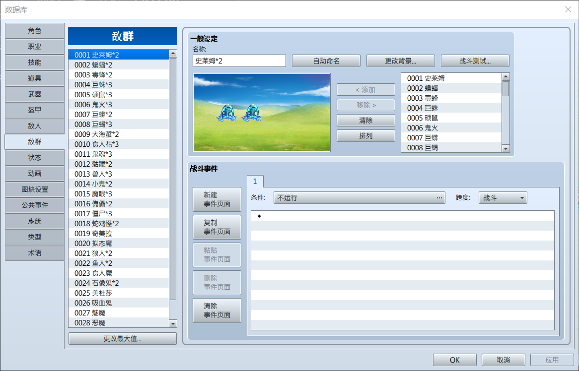Open the 术语 tab
The image size is (579, 371).
[35, 252]
